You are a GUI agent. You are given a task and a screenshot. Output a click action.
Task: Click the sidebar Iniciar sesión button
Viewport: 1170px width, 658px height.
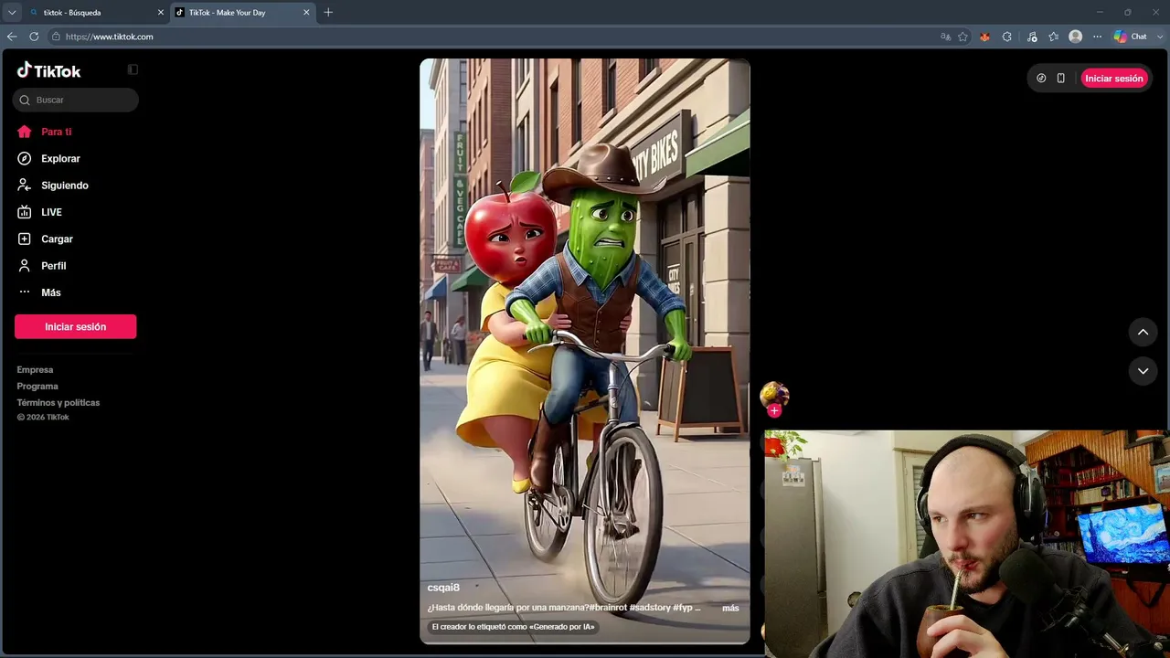(76, 326)
